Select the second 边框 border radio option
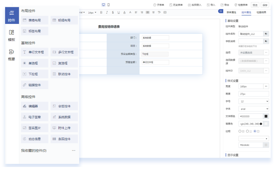This screenshot has width=275, height=169. (x=247, y=131)
